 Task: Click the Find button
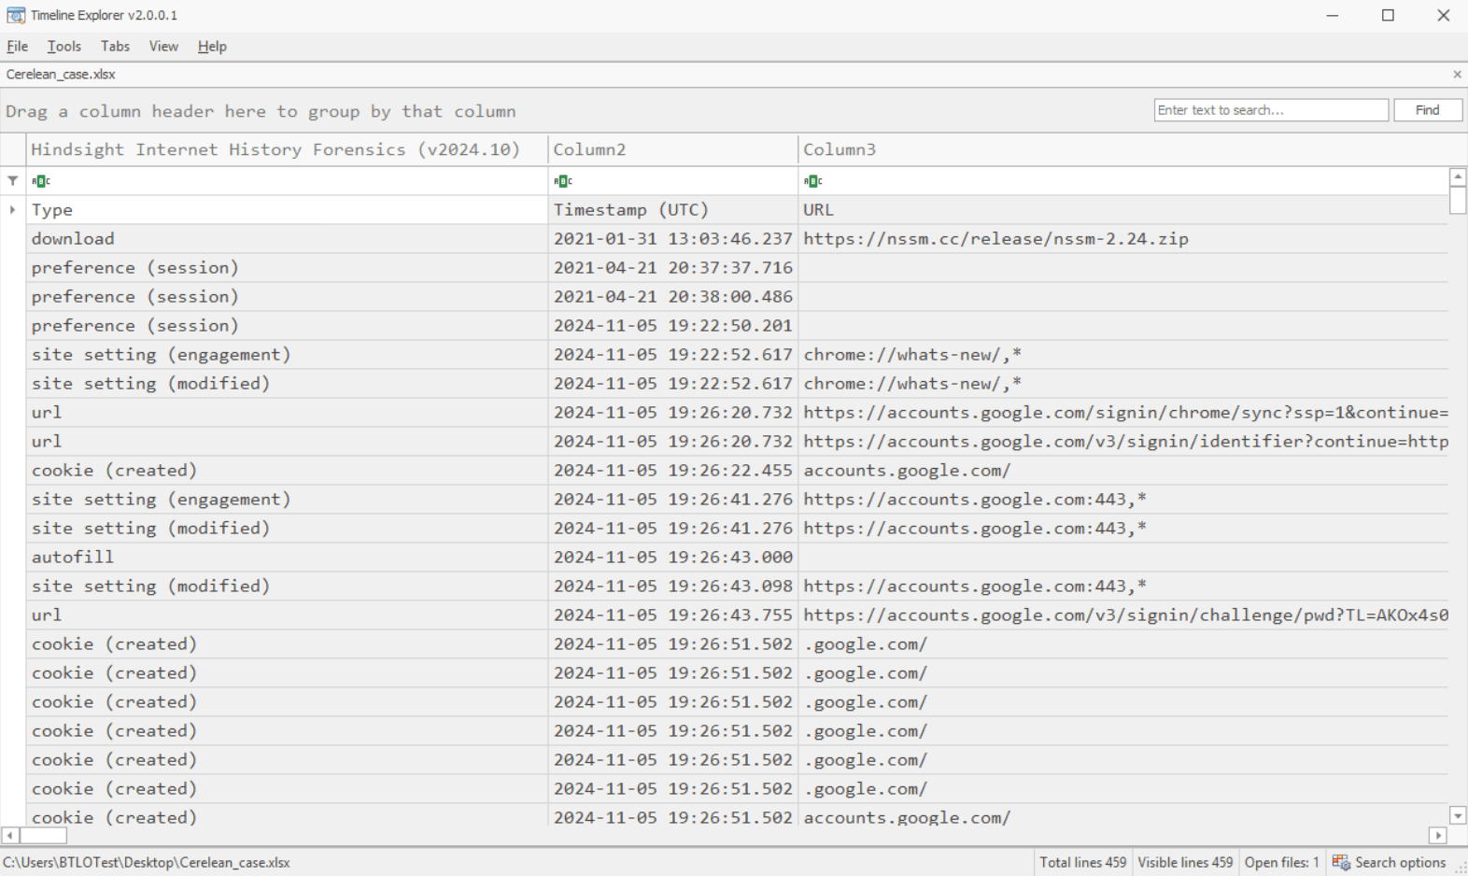(1427, 110)
